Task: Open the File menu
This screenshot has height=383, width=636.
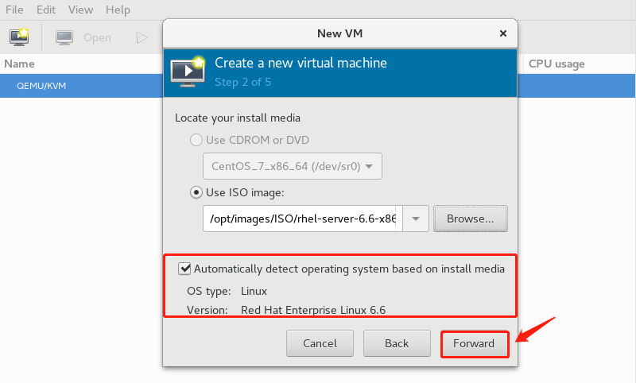Action: 16,10
